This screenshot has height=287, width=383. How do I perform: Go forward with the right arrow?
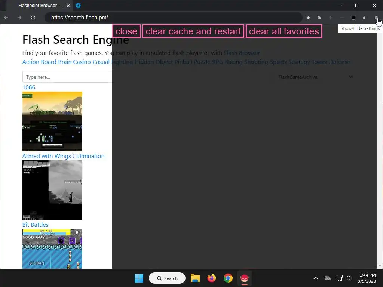coord(19,18)
